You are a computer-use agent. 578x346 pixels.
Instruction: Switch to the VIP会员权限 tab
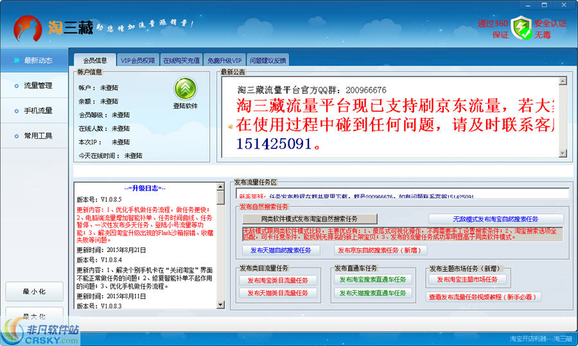point(138,60)
